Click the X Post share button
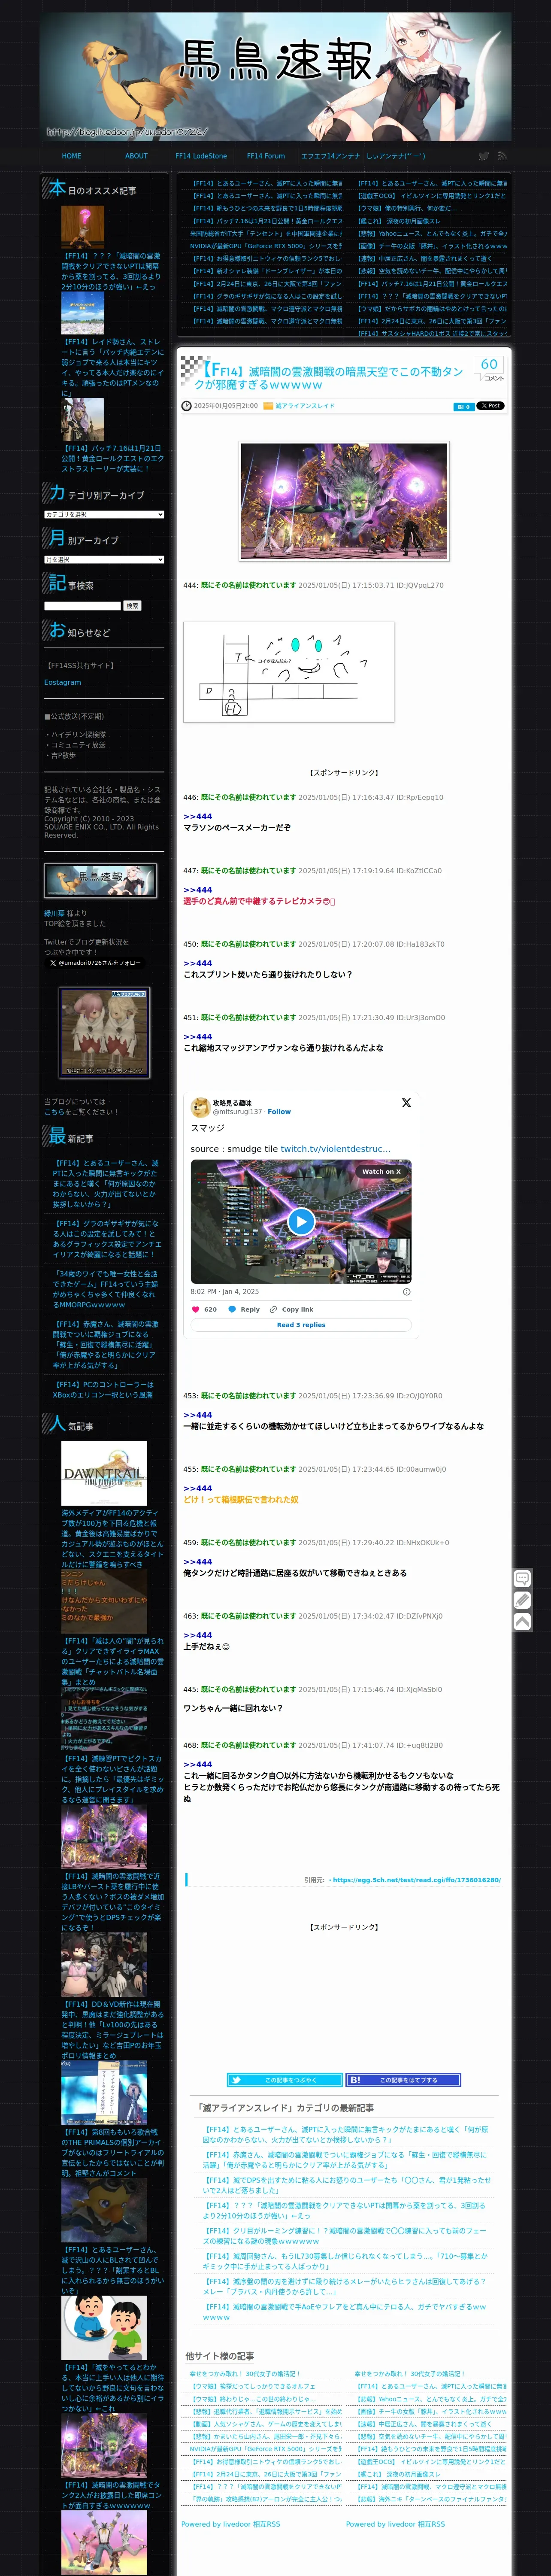This screenshot has height=2576, width=551. (491, 406)
